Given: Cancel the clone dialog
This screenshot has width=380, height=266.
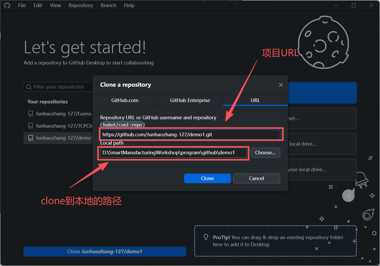Looking at the screenshot, I should (x=256, y=178).
